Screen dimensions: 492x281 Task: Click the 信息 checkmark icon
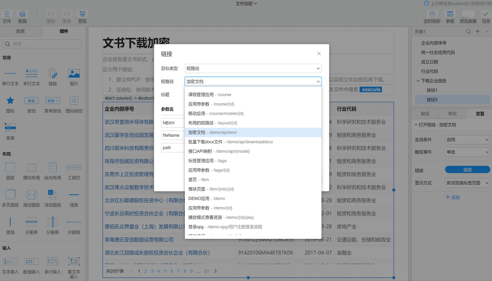coord(486,14)
